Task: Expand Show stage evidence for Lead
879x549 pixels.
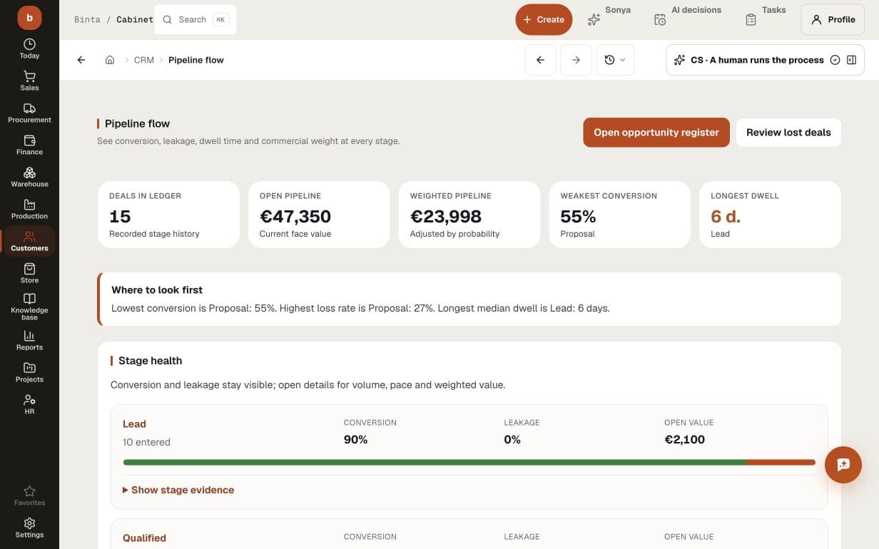Action: [178, 490]
